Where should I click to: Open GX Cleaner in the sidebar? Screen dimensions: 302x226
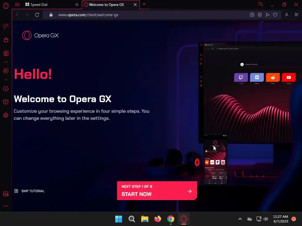point(6,40)
